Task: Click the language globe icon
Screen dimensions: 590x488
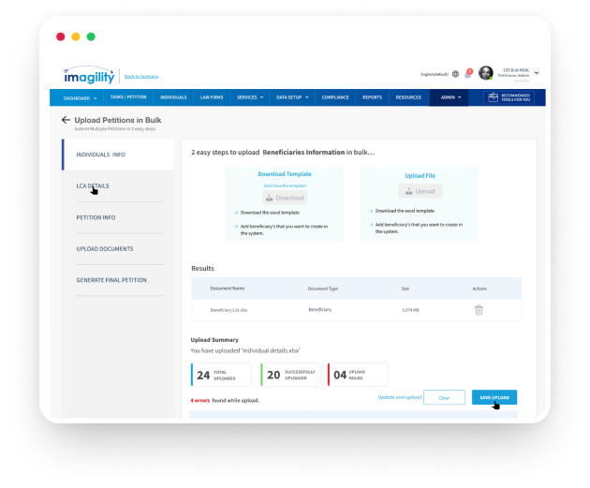Action: pos(455,73)
